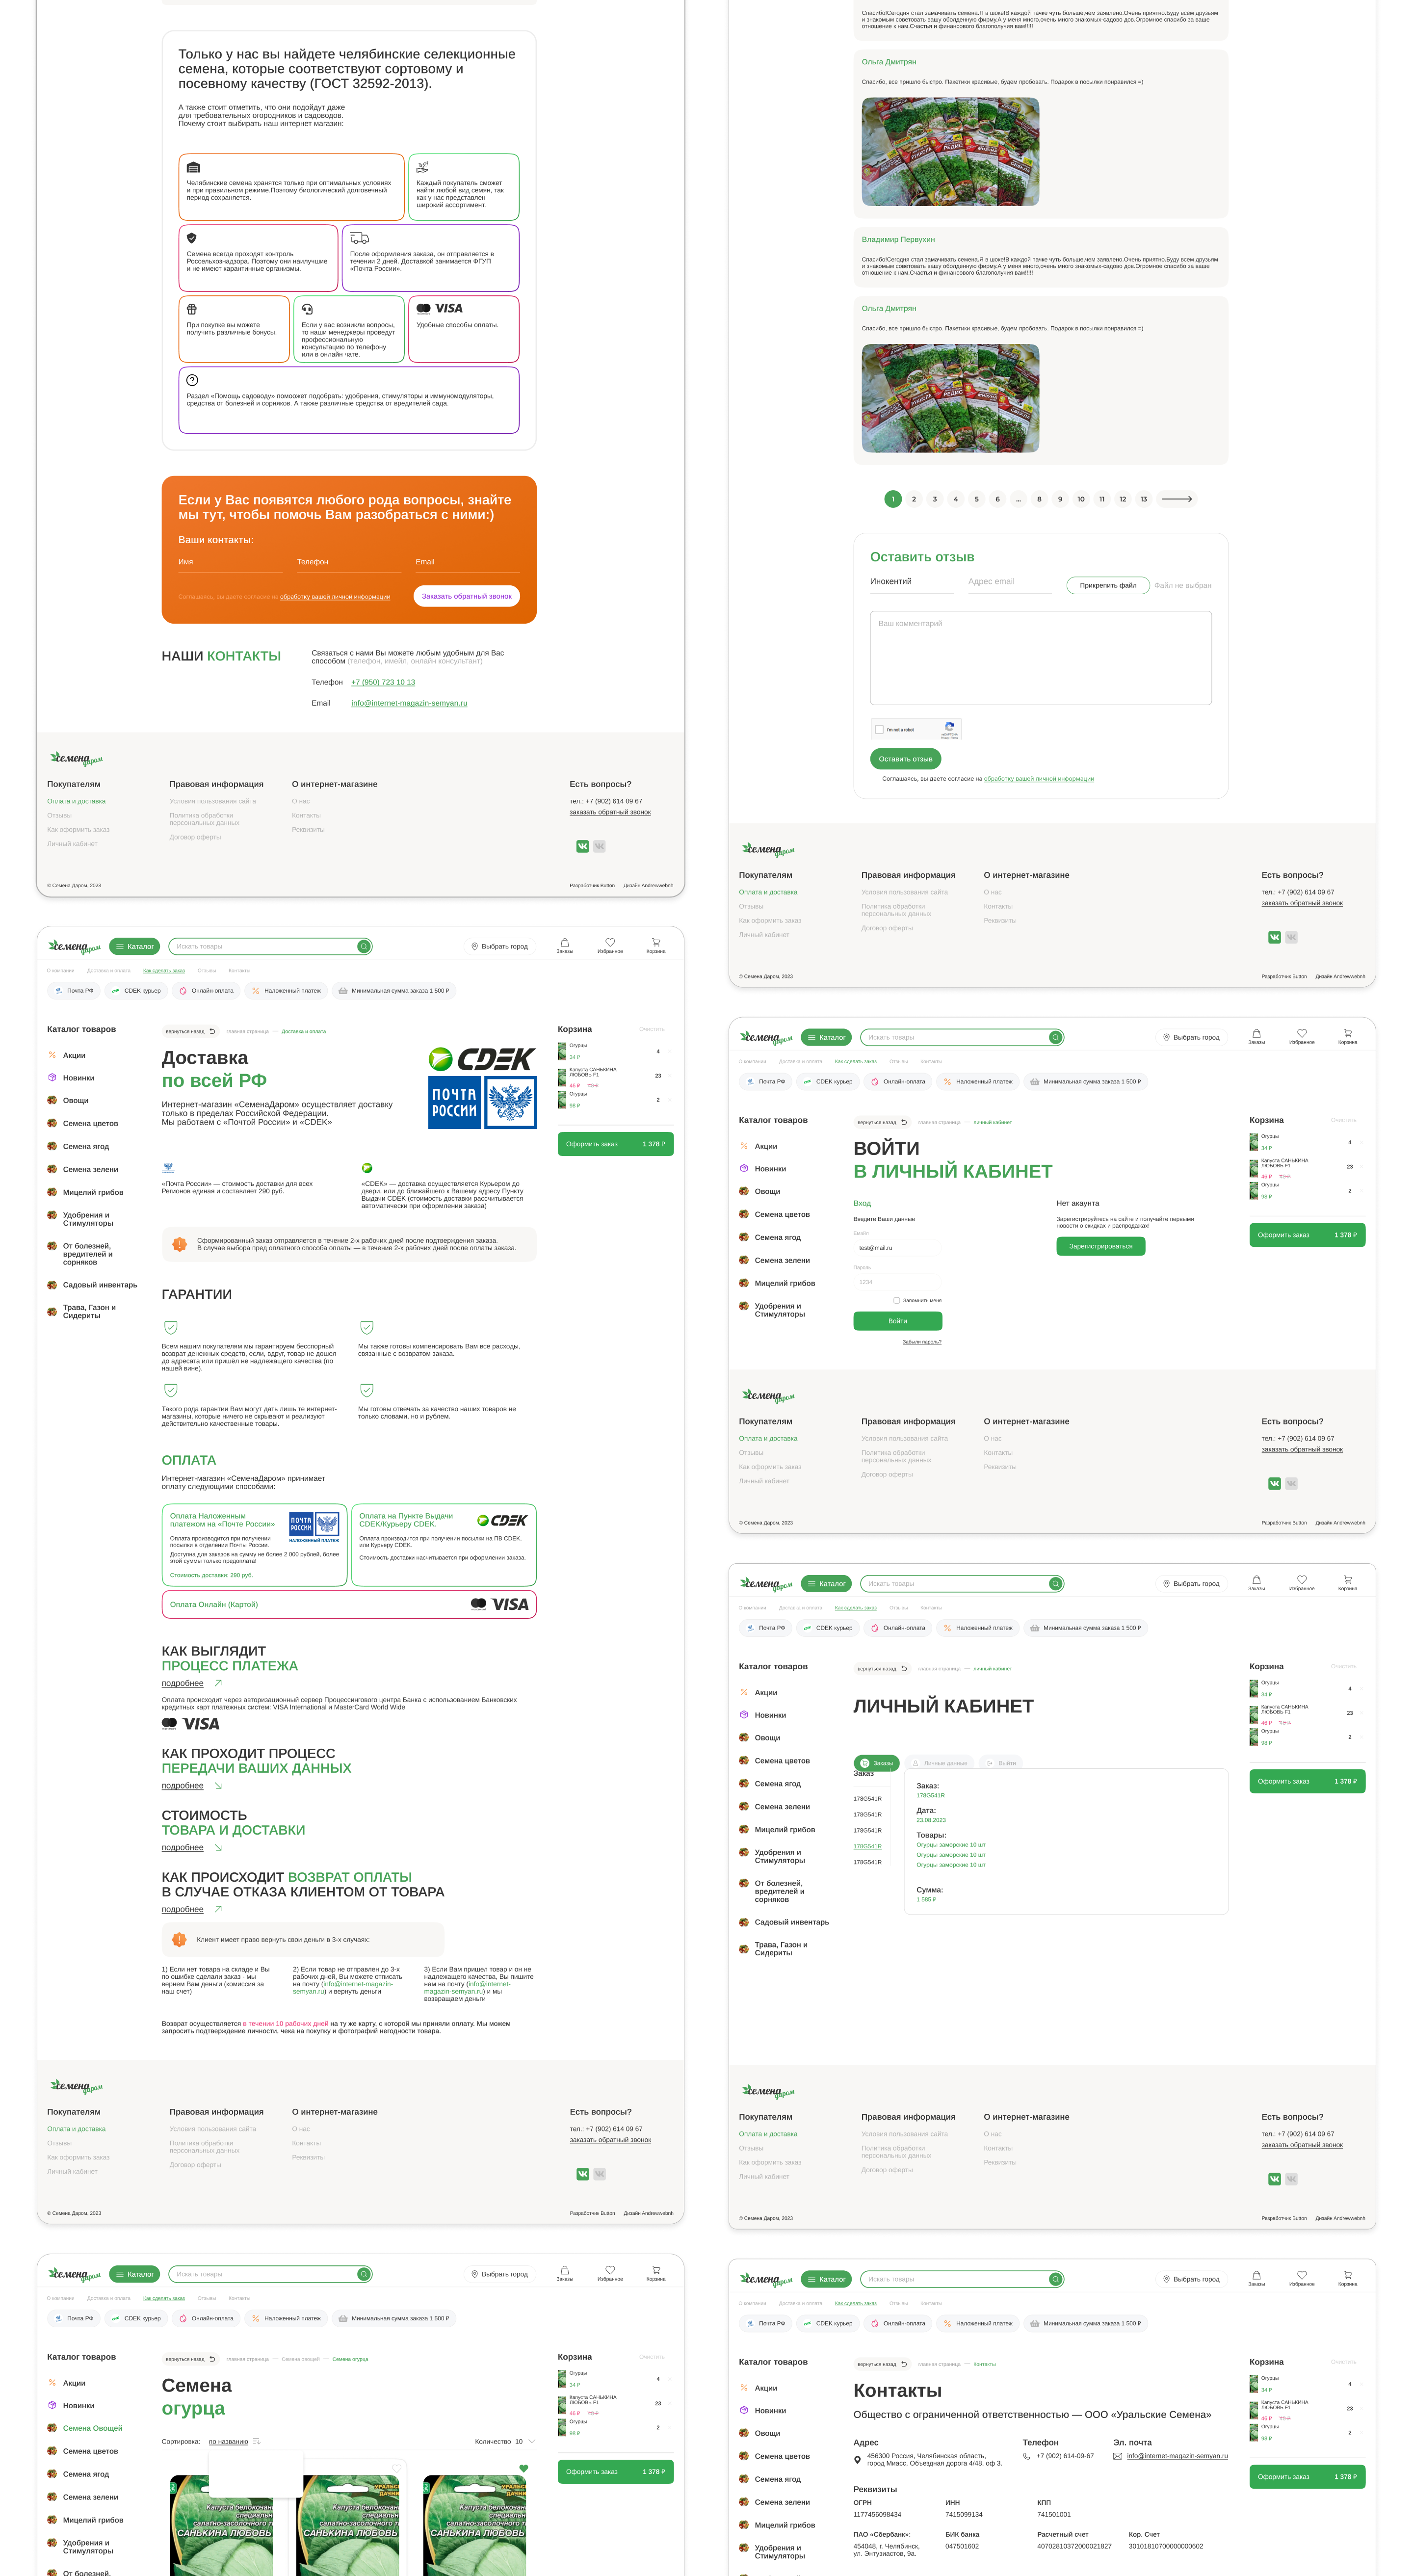Switch to the 'Личные данные' tab
1413x2576 pixels.
point(939,1763)
